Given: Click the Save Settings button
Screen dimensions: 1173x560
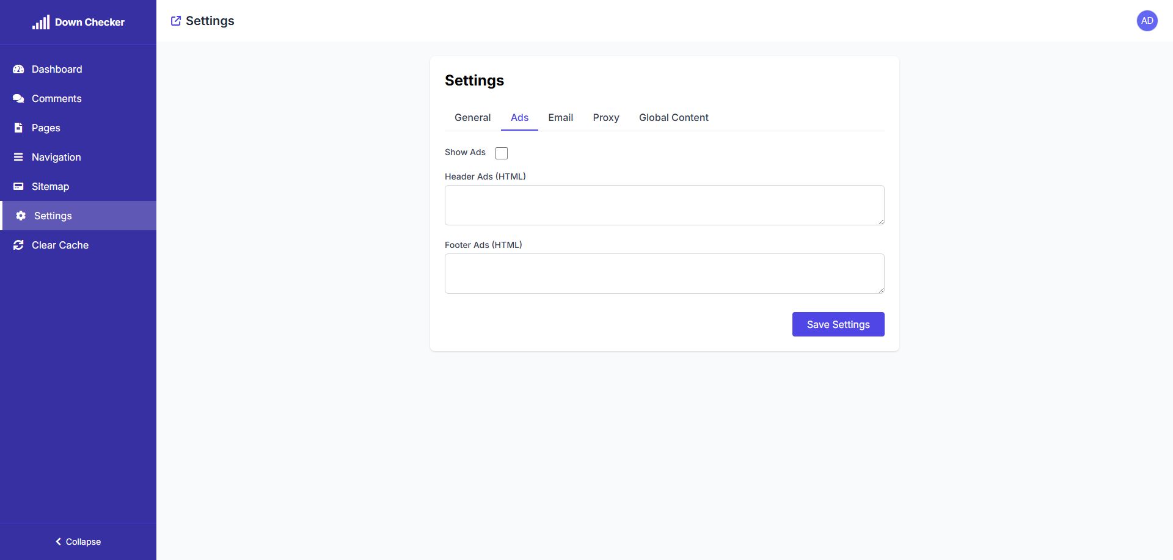Looking at the screenshot, I should pyautogui.click(x=838, y=324).
